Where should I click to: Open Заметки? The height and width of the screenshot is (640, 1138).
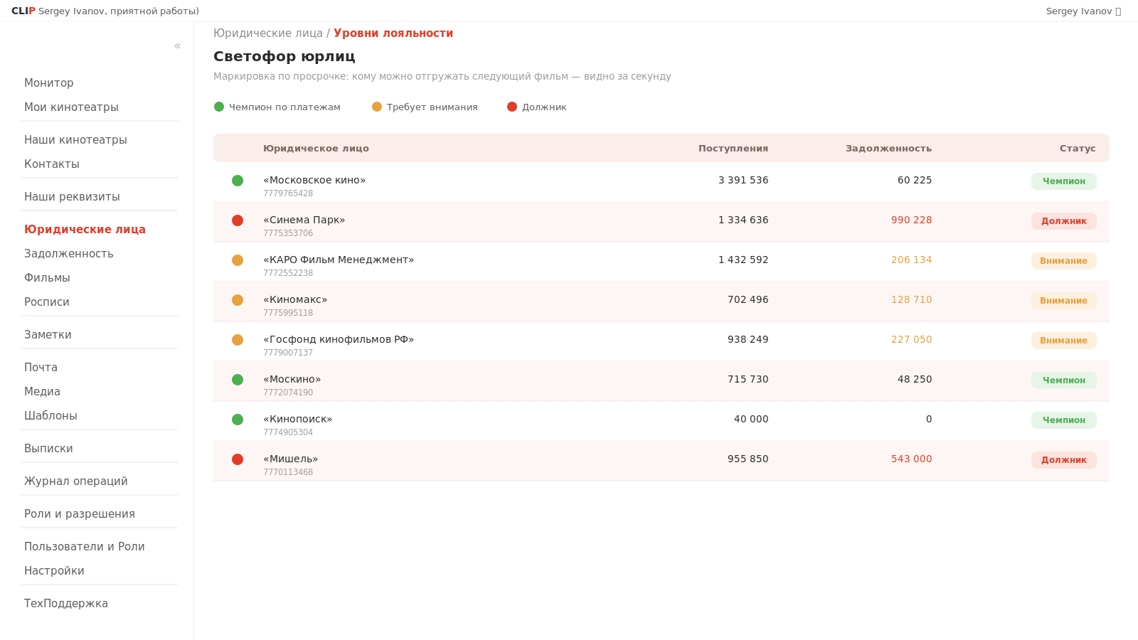click(48, 335)
